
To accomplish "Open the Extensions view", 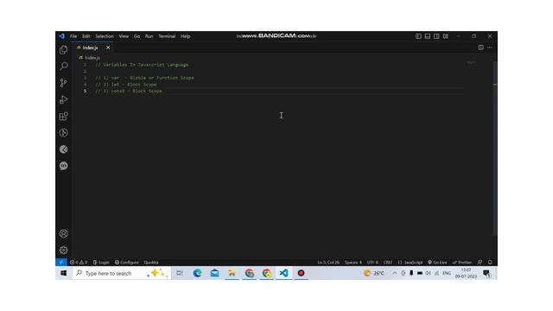I will tap(63, 116).
